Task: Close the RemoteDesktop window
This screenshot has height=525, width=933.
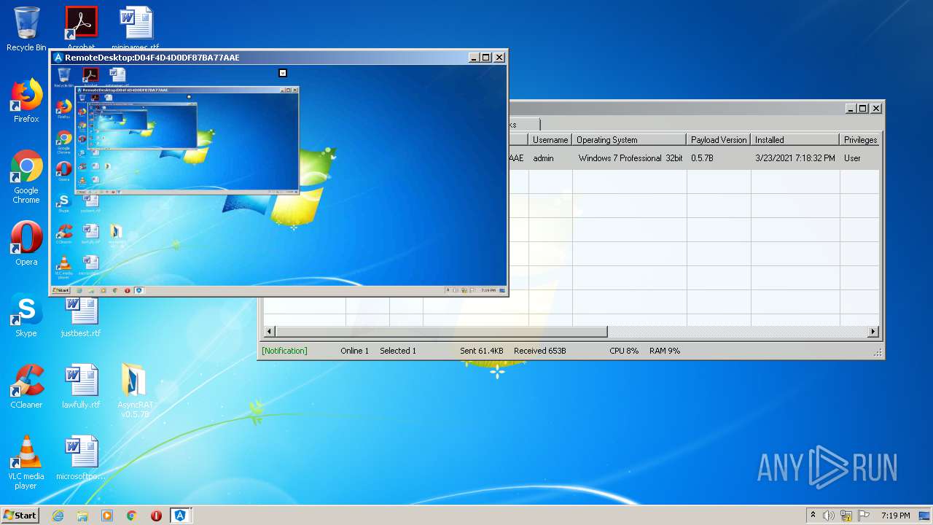Action: (499, 58)
